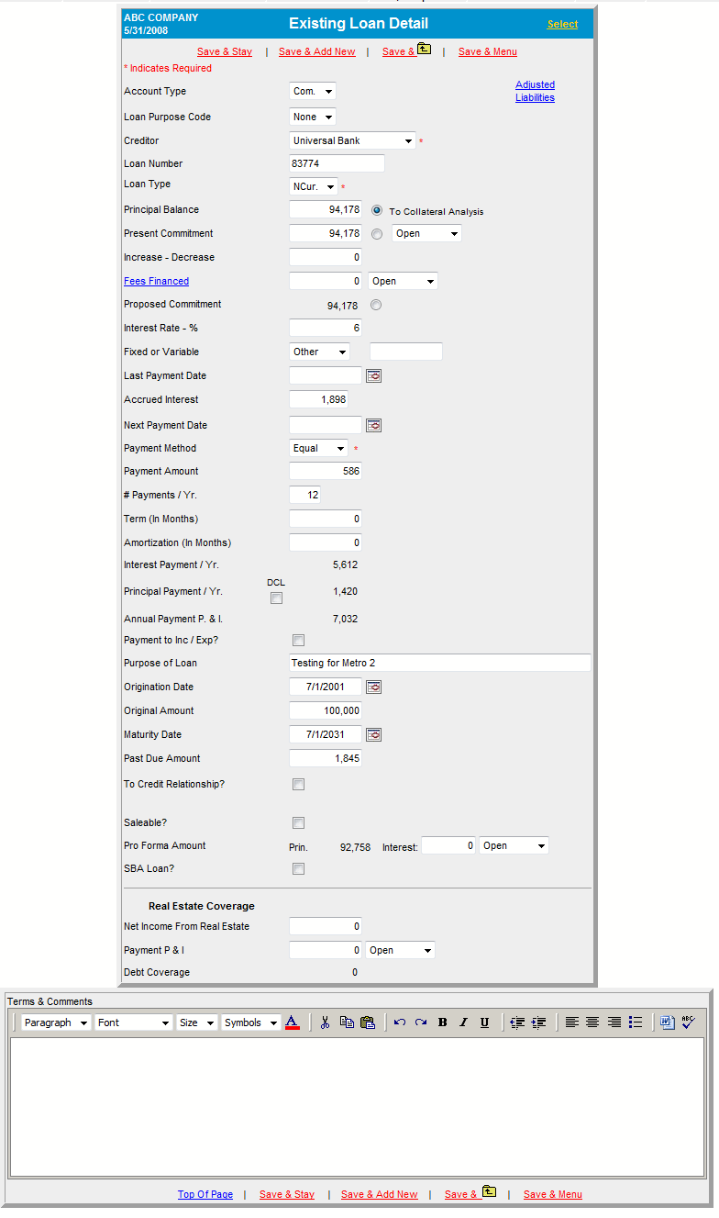Toggle bold formatting
The width and height of the screenshot is (719, 1218).
click(x=442, y=1022)
